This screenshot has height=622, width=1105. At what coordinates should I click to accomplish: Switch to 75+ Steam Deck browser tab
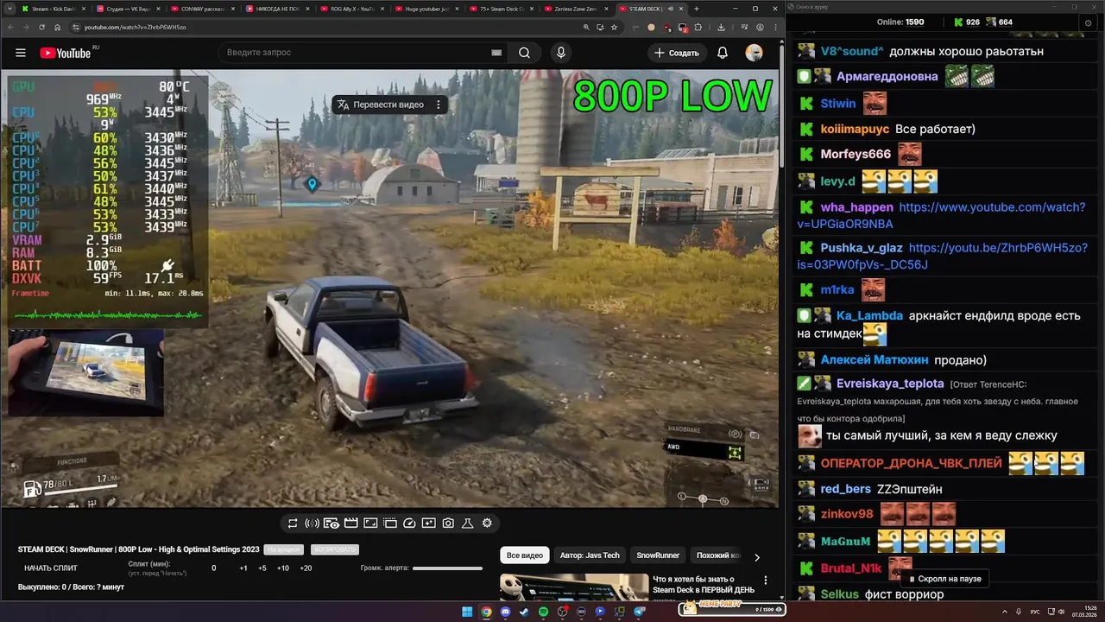pyautogui.click(x=502, y=9)
